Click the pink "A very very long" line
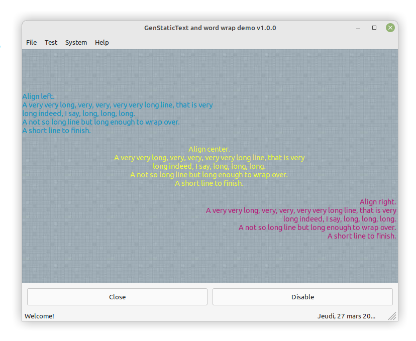The width and height of the screenshot is (416, 341). (301, 210)
